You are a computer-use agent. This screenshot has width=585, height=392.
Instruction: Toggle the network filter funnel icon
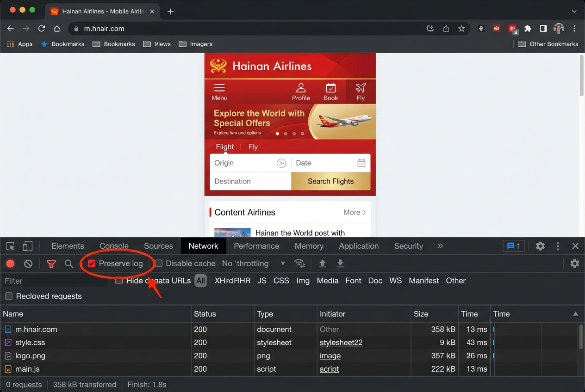coord(51,264)
